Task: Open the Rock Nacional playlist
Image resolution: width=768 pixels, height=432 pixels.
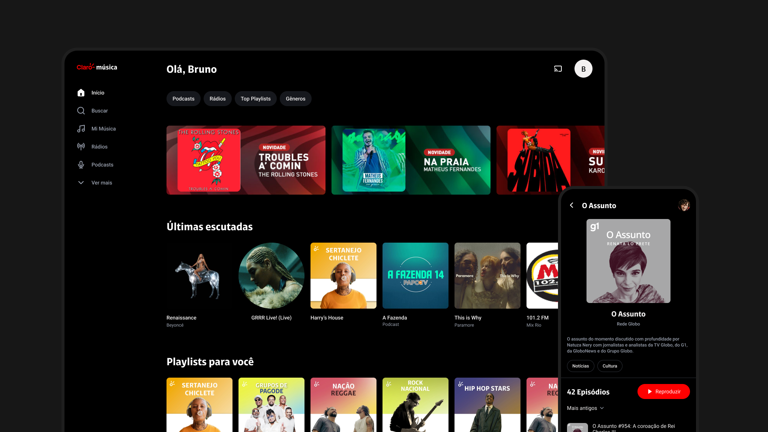Action: click(x=415, y=405)
